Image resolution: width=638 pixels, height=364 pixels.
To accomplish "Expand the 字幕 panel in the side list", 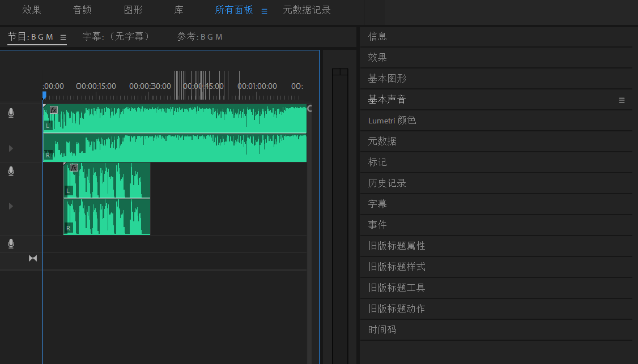I will (x=496, y=204).
